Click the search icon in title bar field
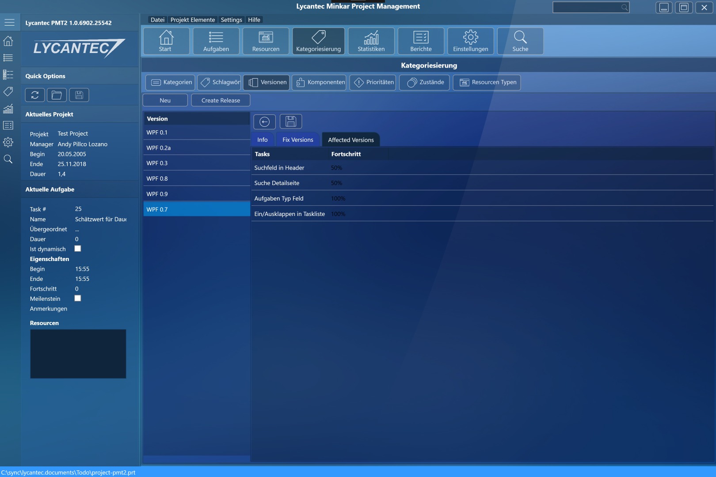 pyautogui.click(x=624, y=7)
